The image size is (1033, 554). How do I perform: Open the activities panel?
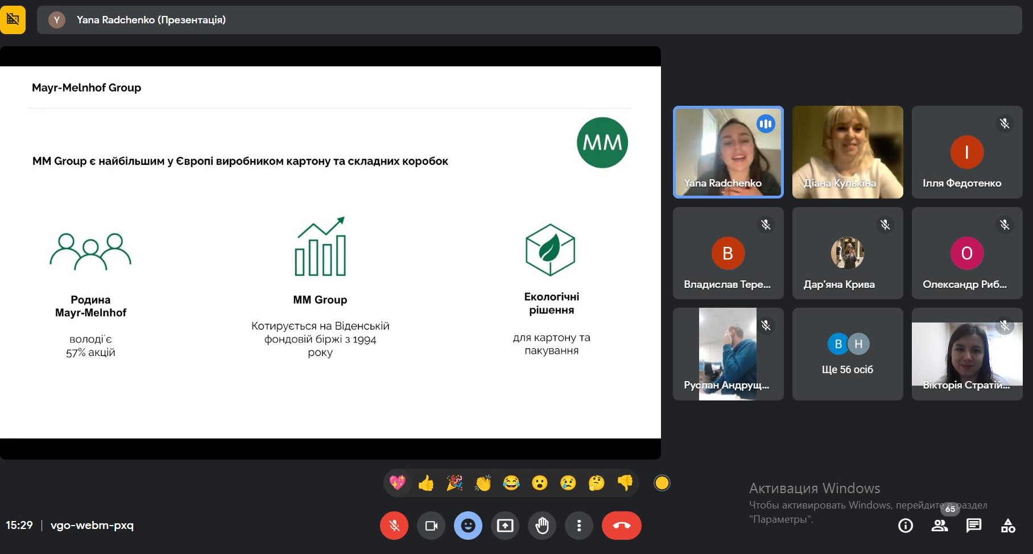pos(1007,526)
